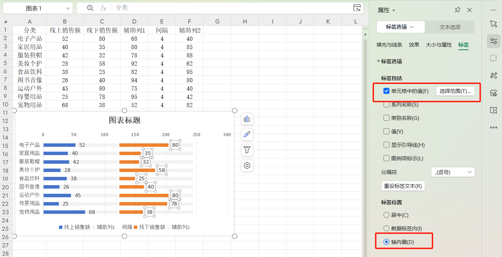Open the 标签选项 dropdown at panel top
The height and width of the screenshot is (257, 502).
point(400,27)
